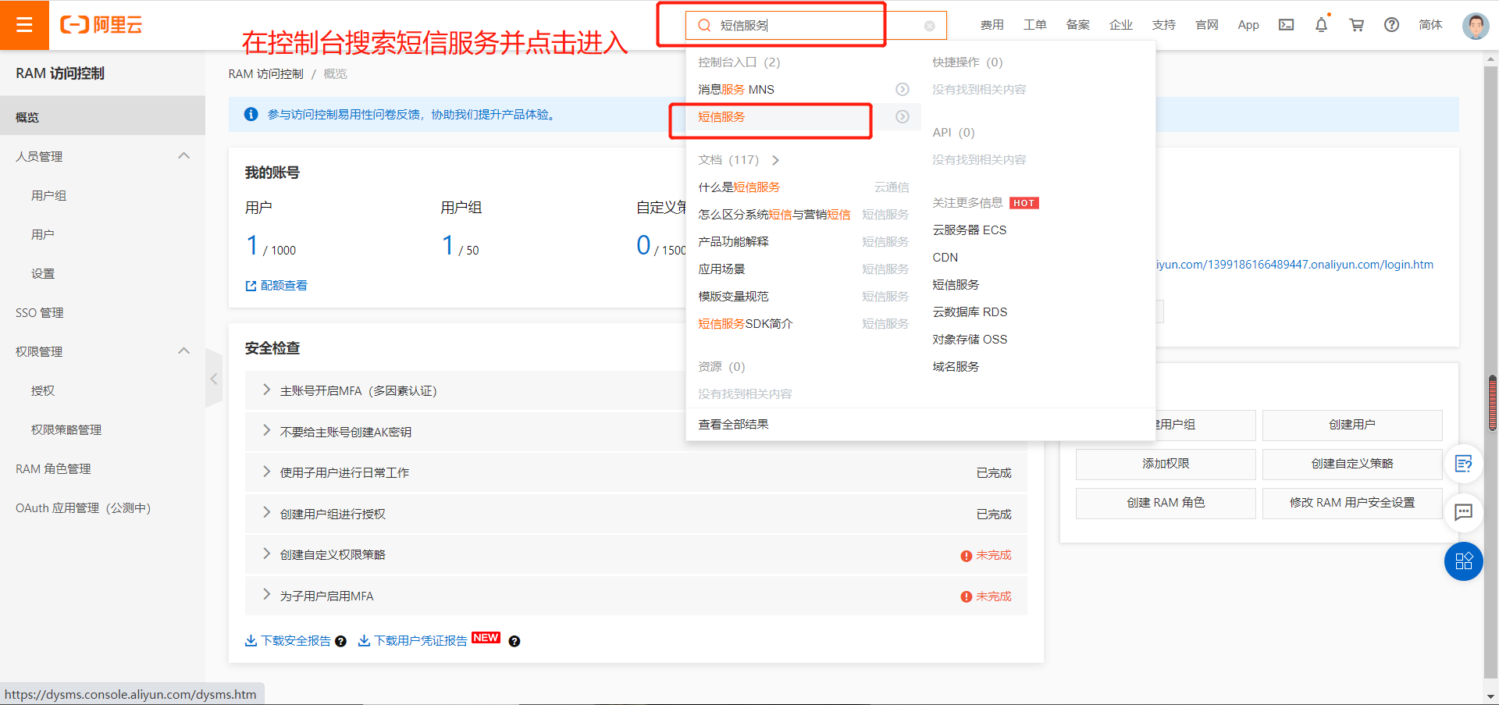Click 创建用户 button
Viewport: 1499px width, 705px height.
[x=1352, y=425]
